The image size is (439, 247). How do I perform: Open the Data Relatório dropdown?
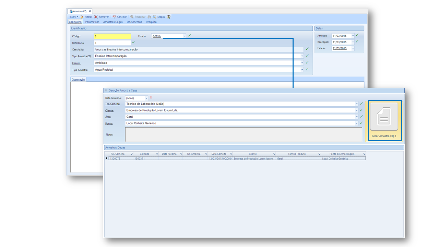tap(146, 98)
